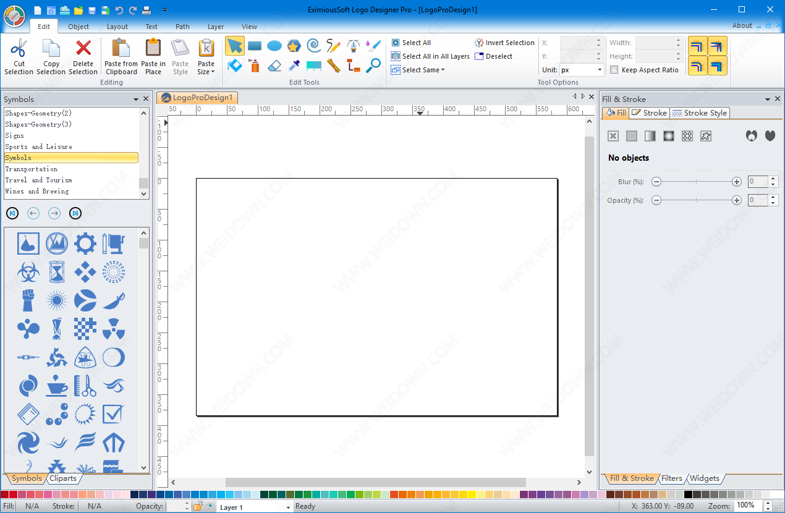Select the Calligraphy brush tool

[x=373, y=46]
